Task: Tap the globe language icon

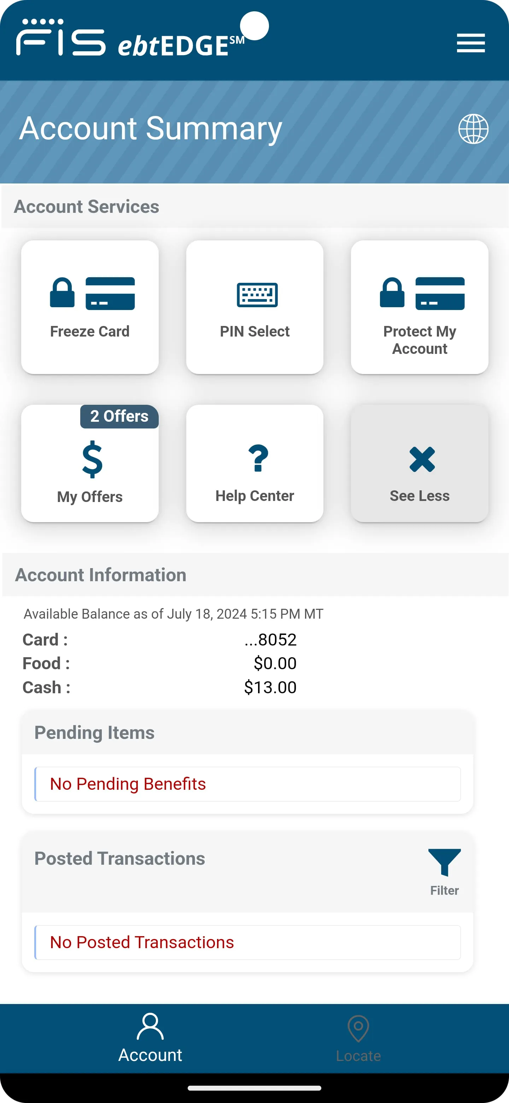Action: [x=473, y=128]
